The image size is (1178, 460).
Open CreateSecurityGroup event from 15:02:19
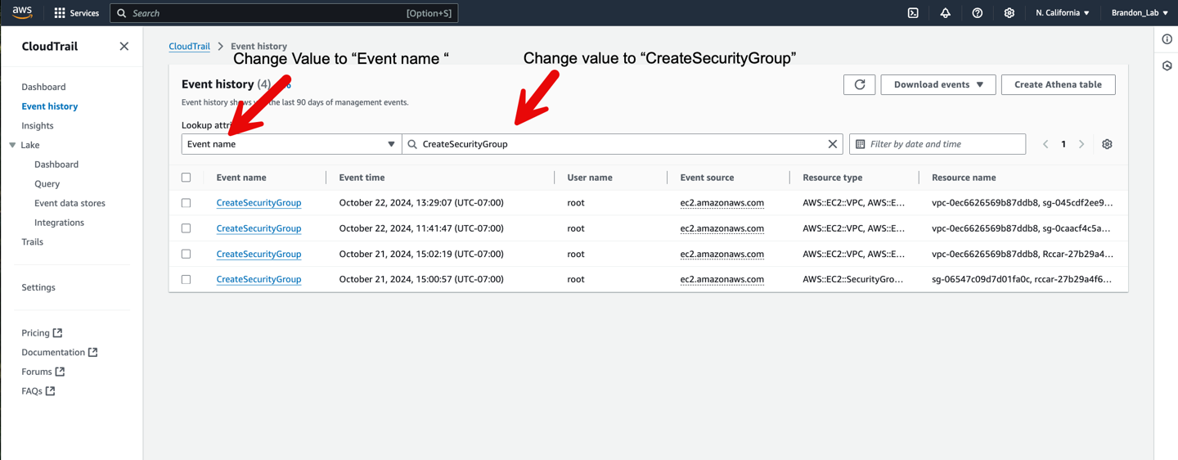click(x=259, y=254)
